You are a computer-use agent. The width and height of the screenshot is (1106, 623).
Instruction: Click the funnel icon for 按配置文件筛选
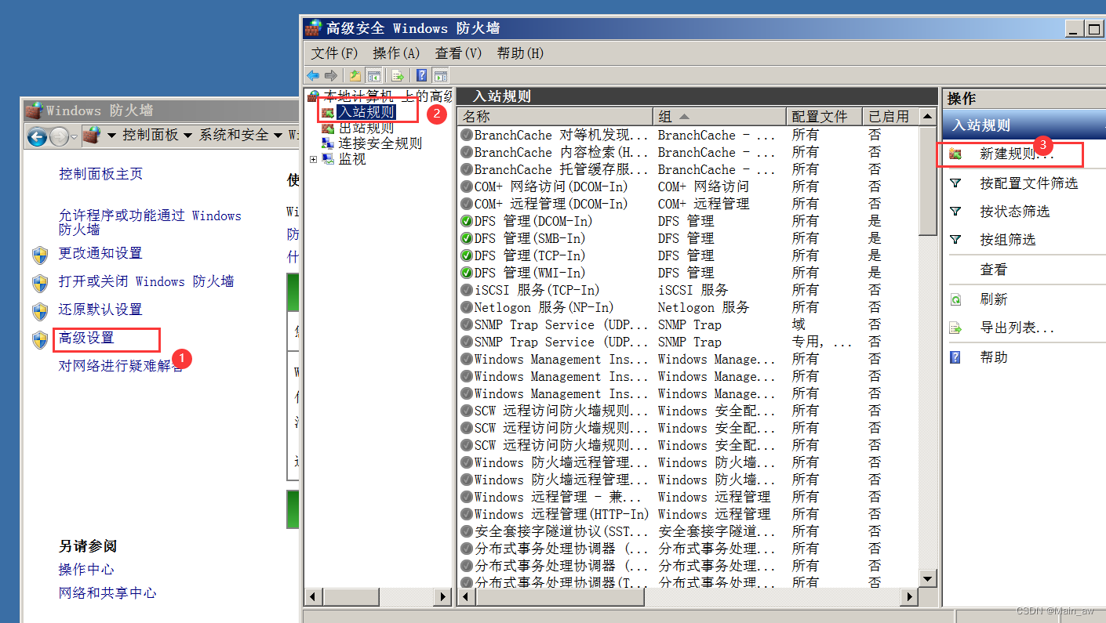[955, 183]
